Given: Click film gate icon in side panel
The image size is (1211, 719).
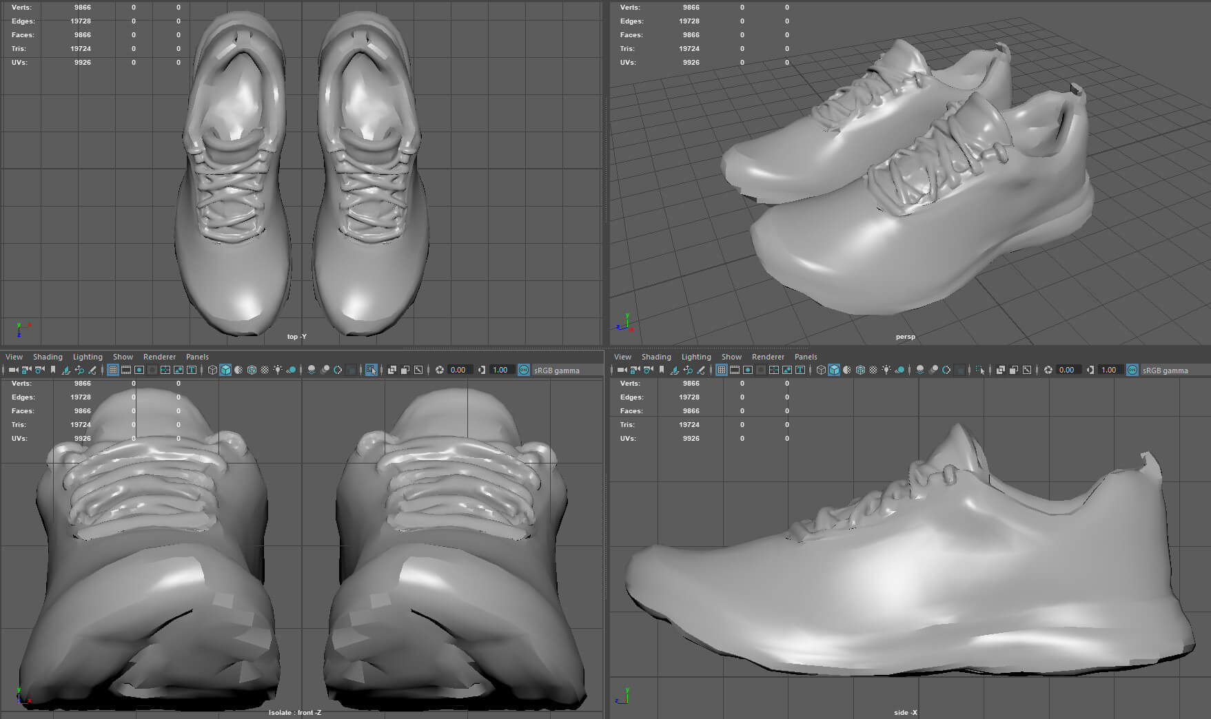Looking at the screenshot, I should [735, 371].
